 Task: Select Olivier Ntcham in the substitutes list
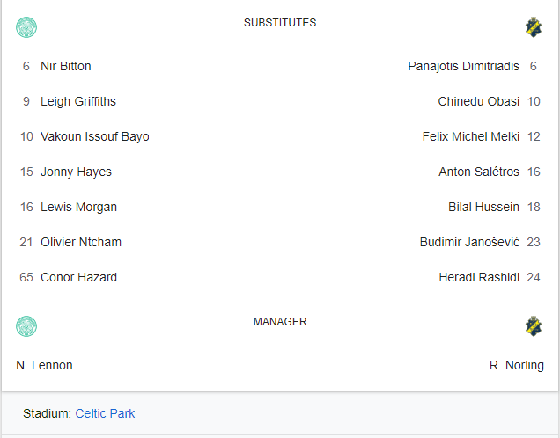(81, 242)
